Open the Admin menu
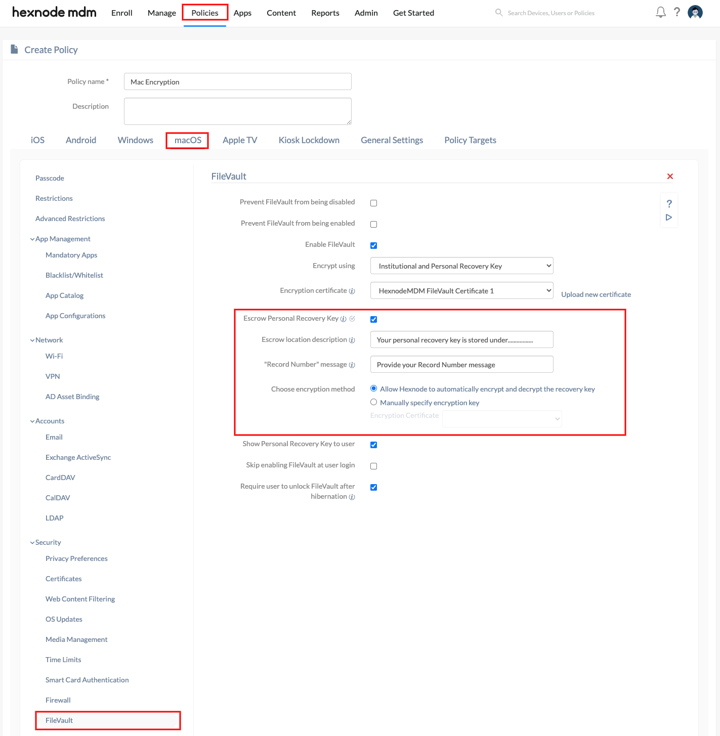Screen dimensions: 720x736 [366, 13]
